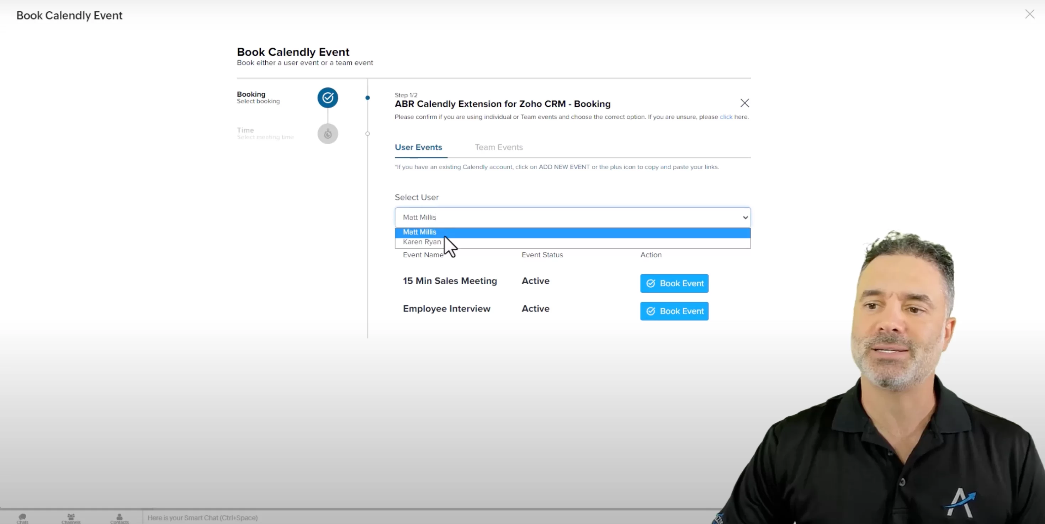Choose Matt Millis highlighted option

pyautogui.click(x=419, y=232)
